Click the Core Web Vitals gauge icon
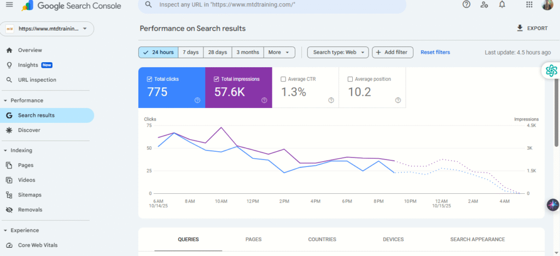This screenshot has width=560, height=256. 10,245
